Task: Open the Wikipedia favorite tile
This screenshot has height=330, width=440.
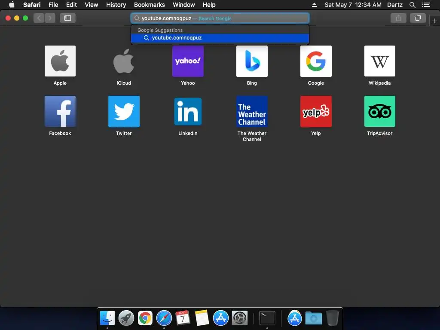Action: pos(380,61)
